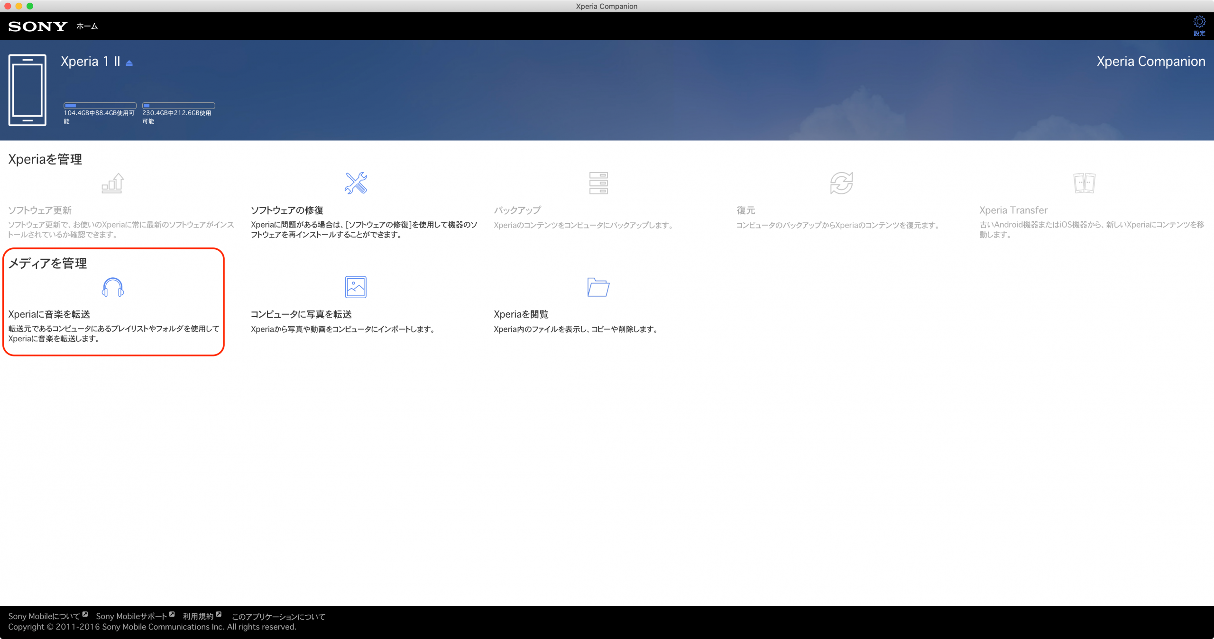Click the 230.4GB中212.6GB使用可能 text
The height and width of the screenshot is (639, 1214).
point(177,117)
